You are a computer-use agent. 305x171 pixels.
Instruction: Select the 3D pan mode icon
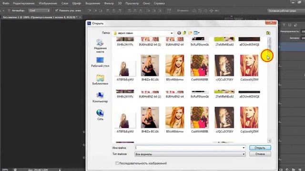click(205, 10)
